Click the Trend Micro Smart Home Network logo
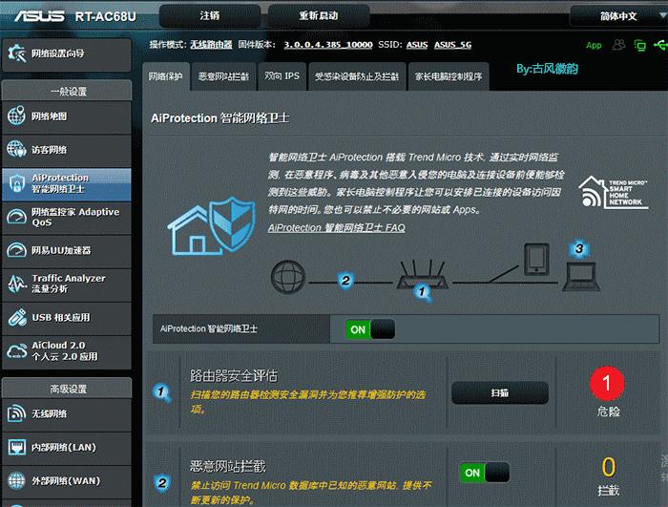The width and height of the screenshot is (668, 507). pos(613,192)
